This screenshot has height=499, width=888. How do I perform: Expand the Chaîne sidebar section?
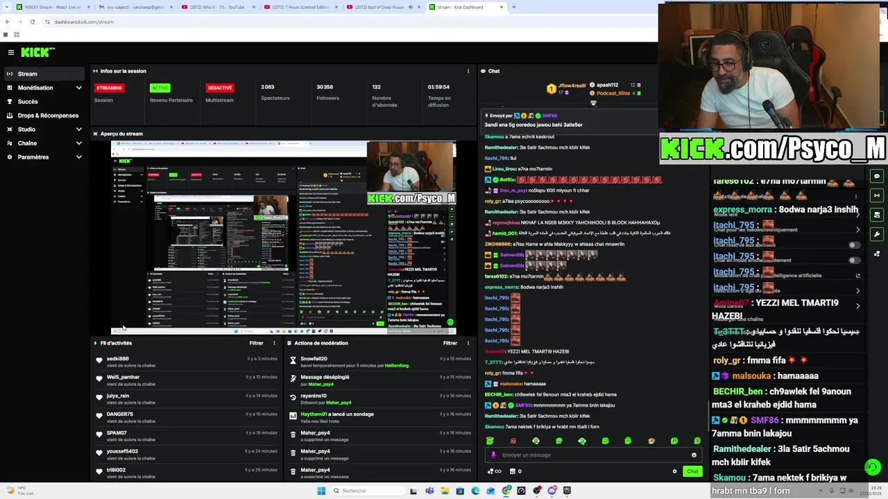45,143
